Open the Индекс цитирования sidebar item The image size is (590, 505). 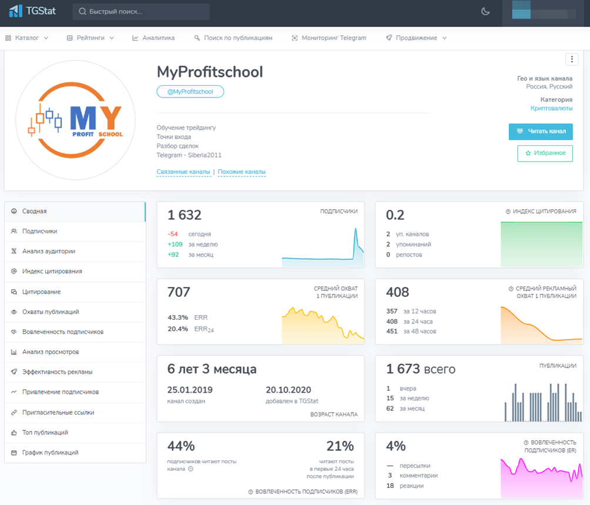(75, 272)
